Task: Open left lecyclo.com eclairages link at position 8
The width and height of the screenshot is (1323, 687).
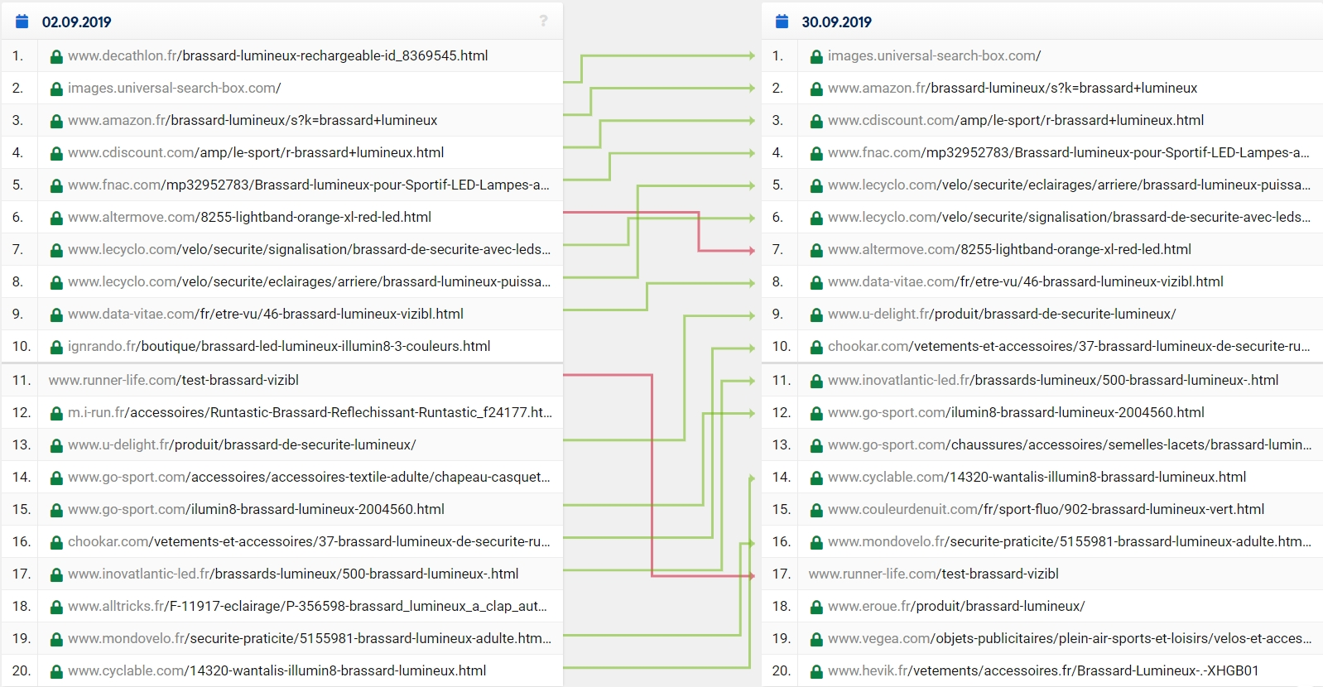Action: tap(310, 281)
